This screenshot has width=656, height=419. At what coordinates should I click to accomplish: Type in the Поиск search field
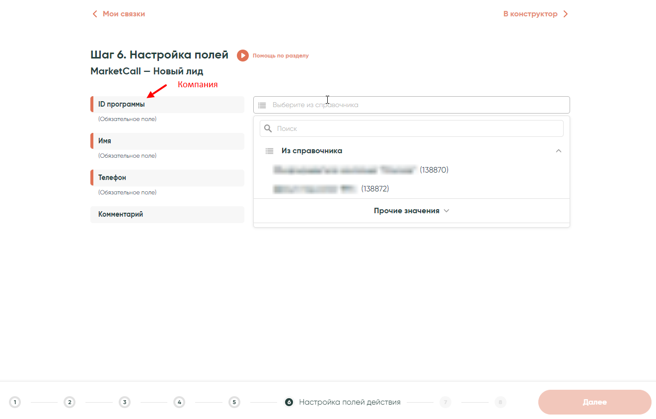tap(417, 128)
